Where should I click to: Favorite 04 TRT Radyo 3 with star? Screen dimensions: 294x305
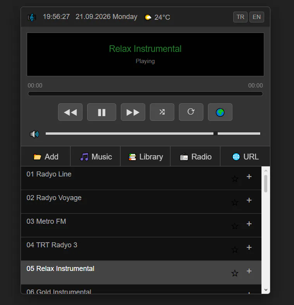[x=235, y=250]
